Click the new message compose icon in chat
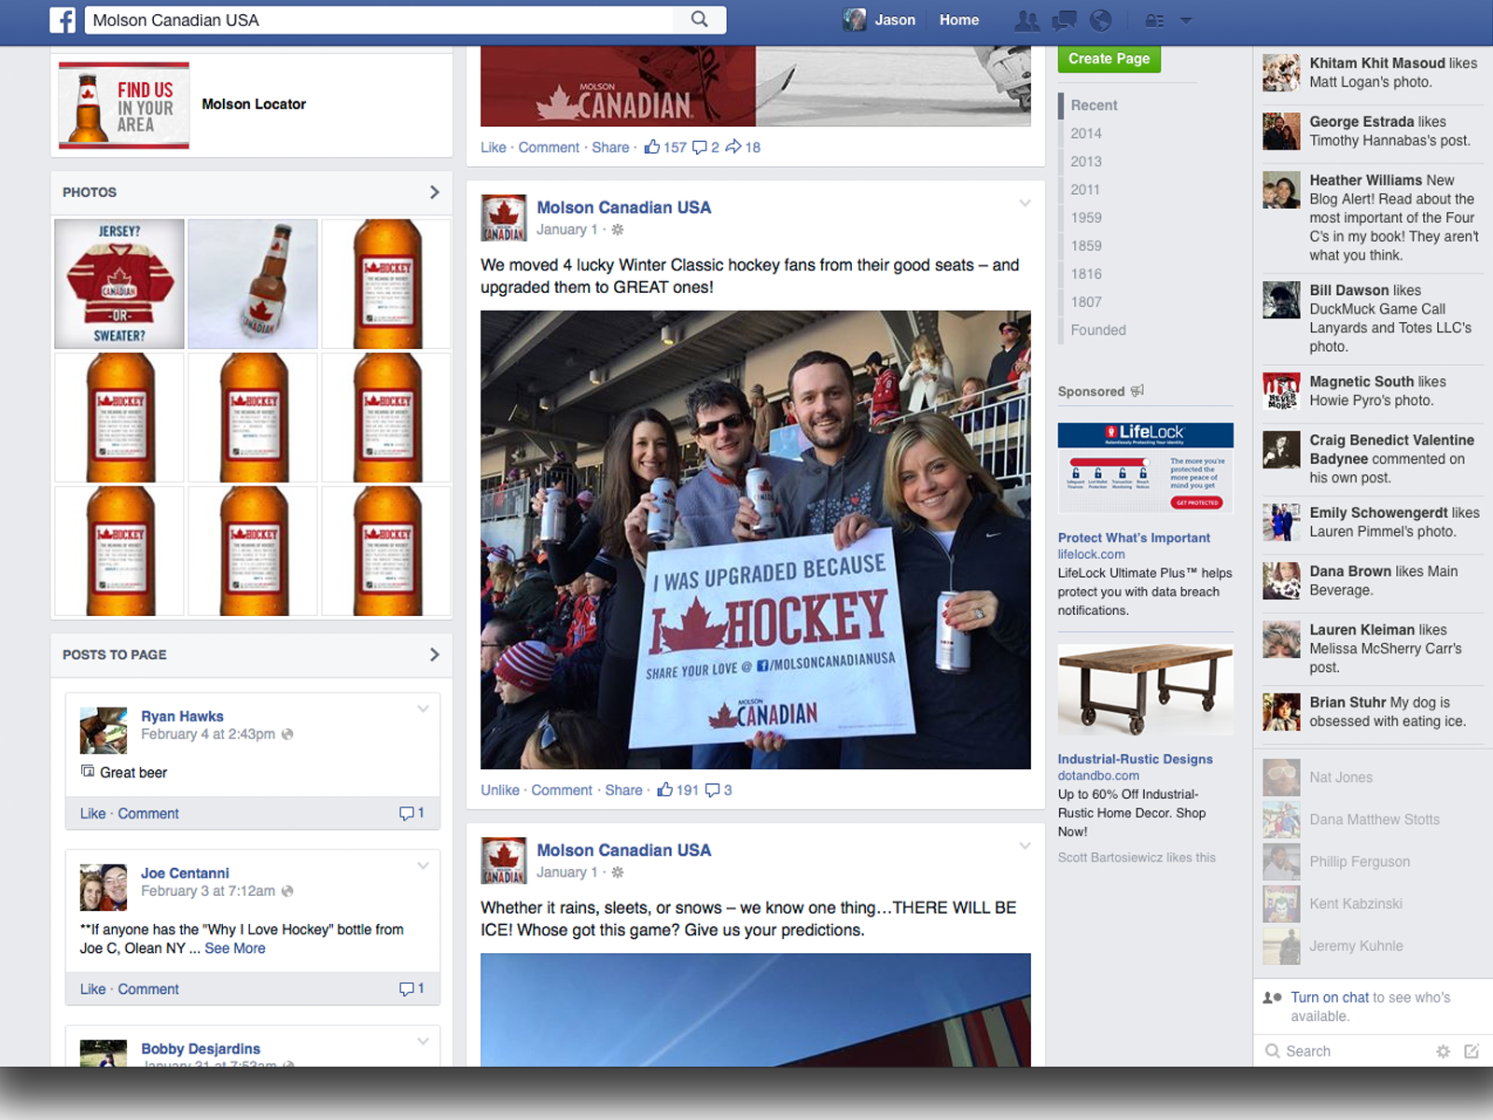Viewport: 1493px width, 1120px height. pyautogui.click(x=1472, y=1051)
